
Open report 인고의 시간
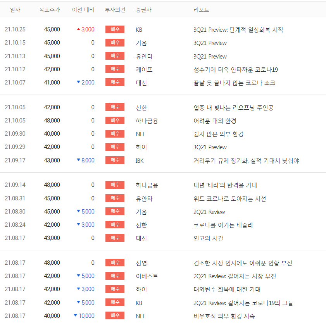(208, 238)
